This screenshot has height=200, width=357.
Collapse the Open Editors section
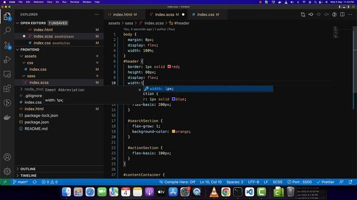[17, 23]
